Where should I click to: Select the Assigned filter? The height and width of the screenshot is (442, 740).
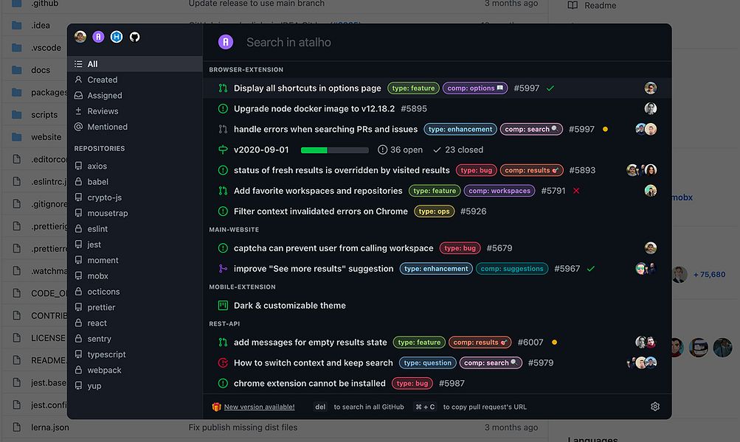tap(135, 95)
